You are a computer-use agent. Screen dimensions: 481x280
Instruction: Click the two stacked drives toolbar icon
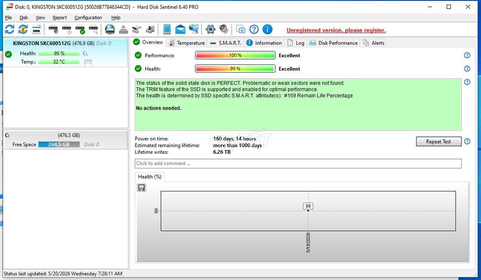coord(137,30)
